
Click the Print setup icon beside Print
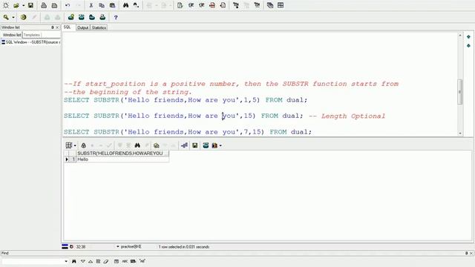coord(54,5)
